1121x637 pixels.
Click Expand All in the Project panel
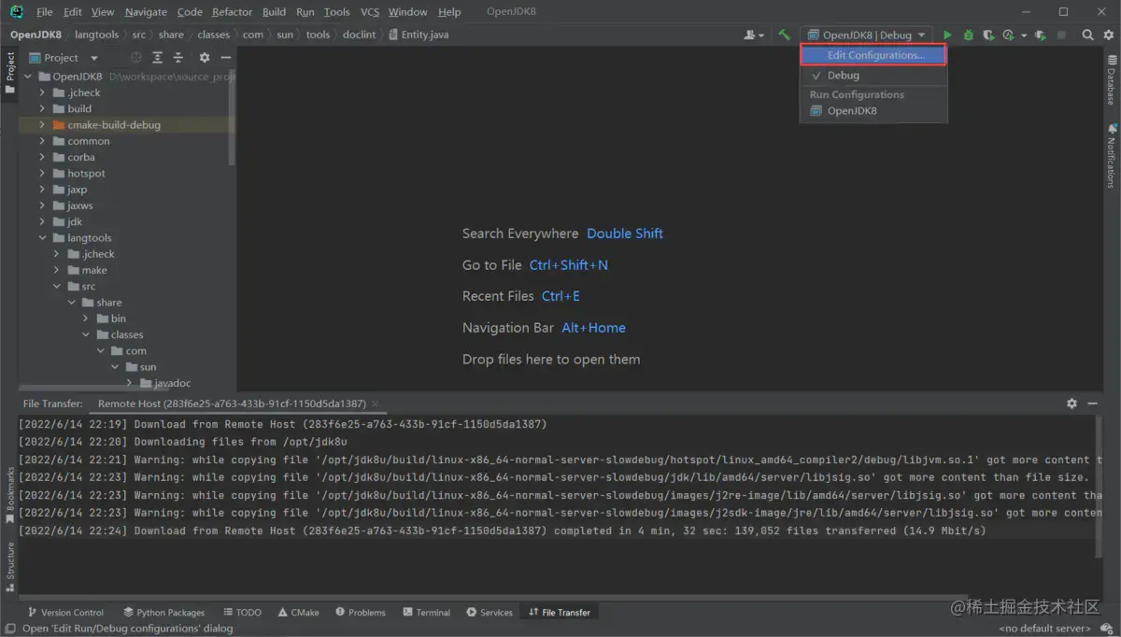pyautogui.click(x=157, y=58)
